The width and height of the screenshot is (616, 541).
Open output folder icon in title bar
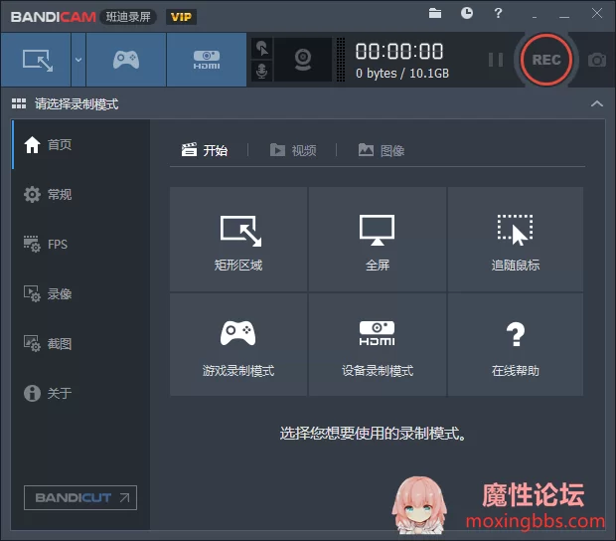[x=435, y=13]
